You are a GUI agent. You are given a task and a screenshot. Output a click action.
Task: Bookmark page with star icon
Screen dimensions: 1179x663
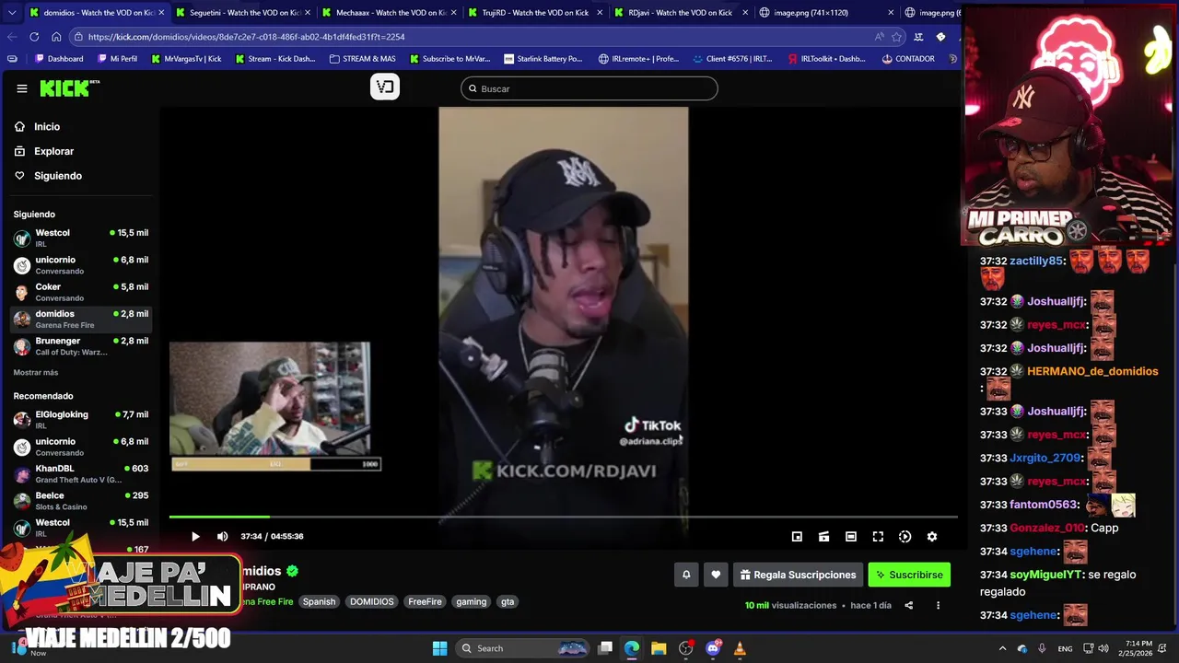pyautogui.click(x=896, y=37)
